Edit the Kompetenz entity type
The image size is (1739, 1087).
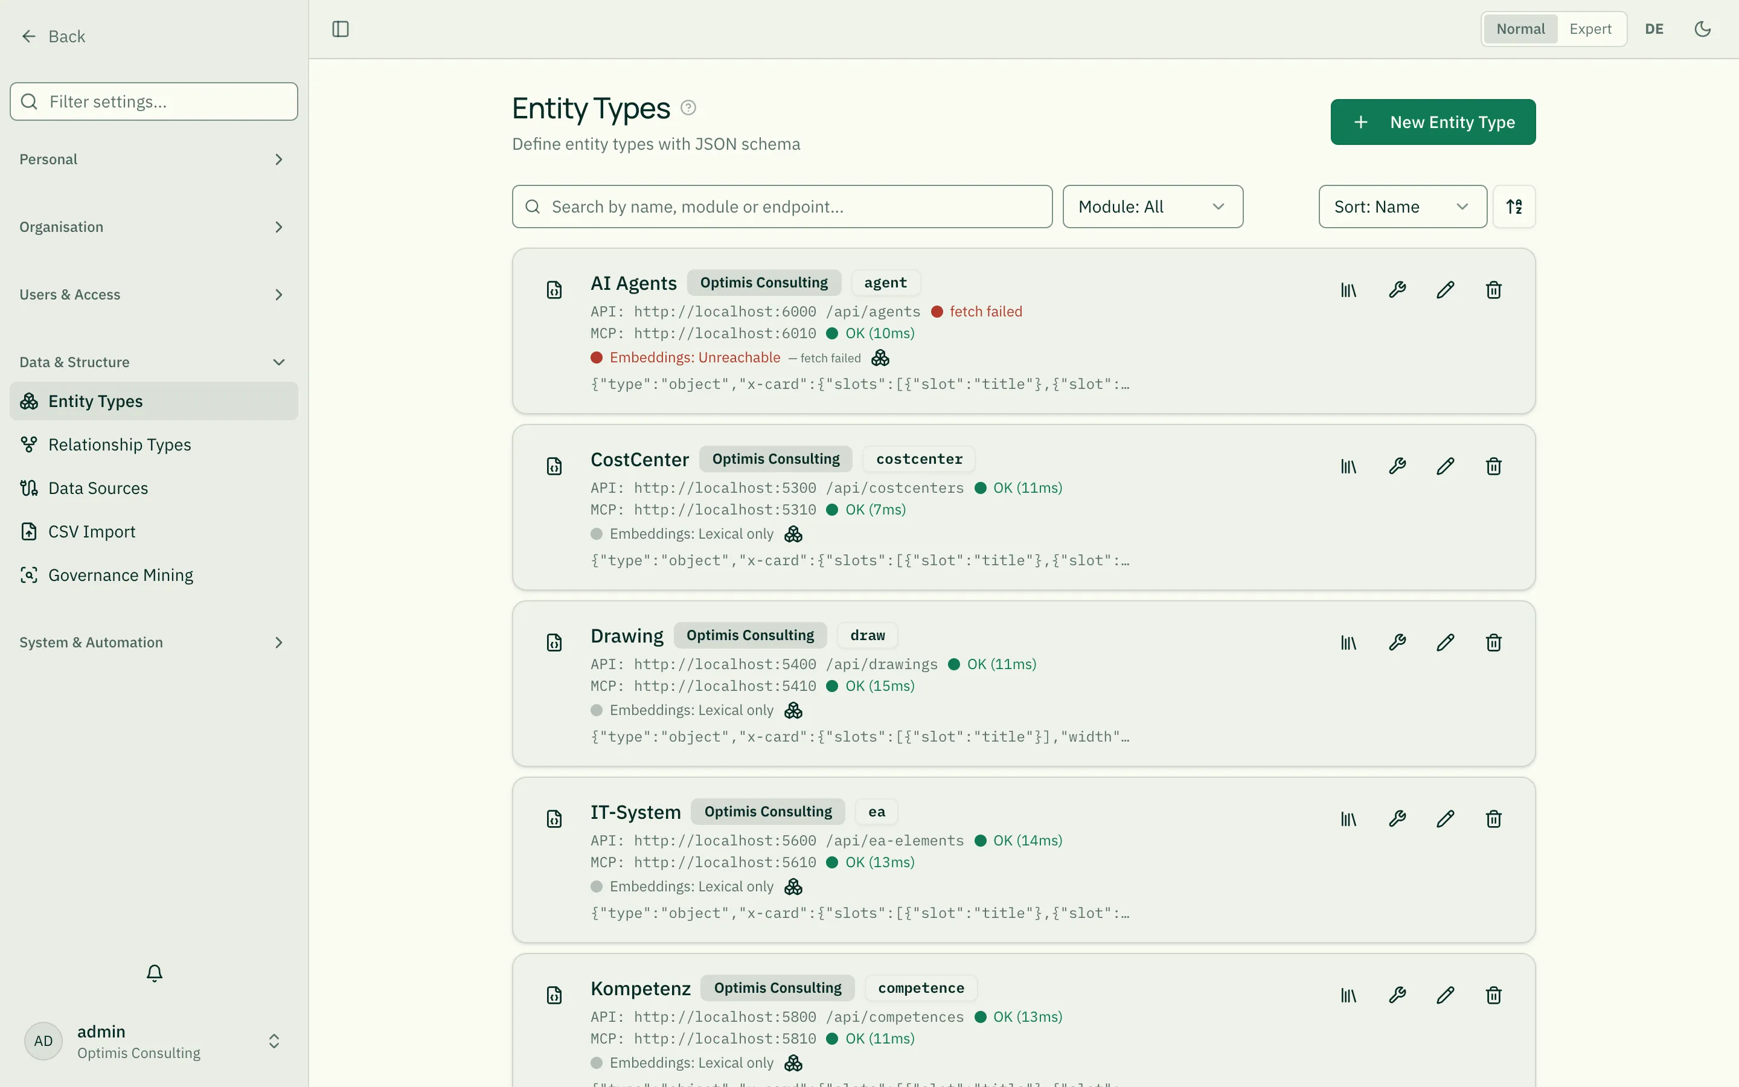(1445, 995)
